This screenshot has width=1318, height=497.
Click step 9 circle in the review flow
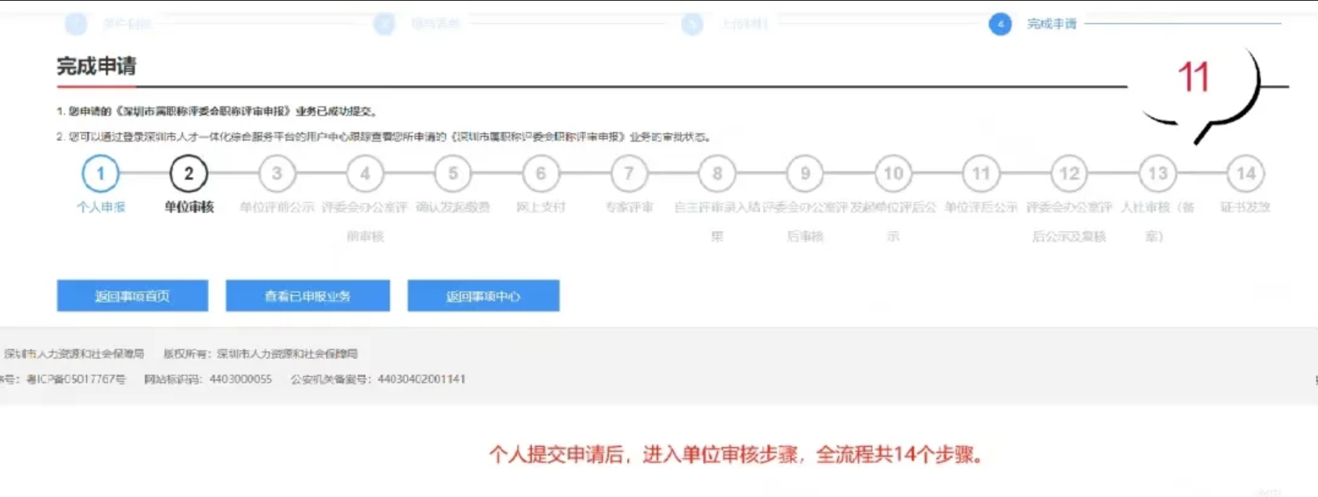805,173
